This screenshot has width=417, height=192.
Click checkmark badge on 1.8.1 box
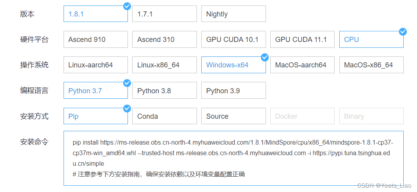(x=127, y=6)
